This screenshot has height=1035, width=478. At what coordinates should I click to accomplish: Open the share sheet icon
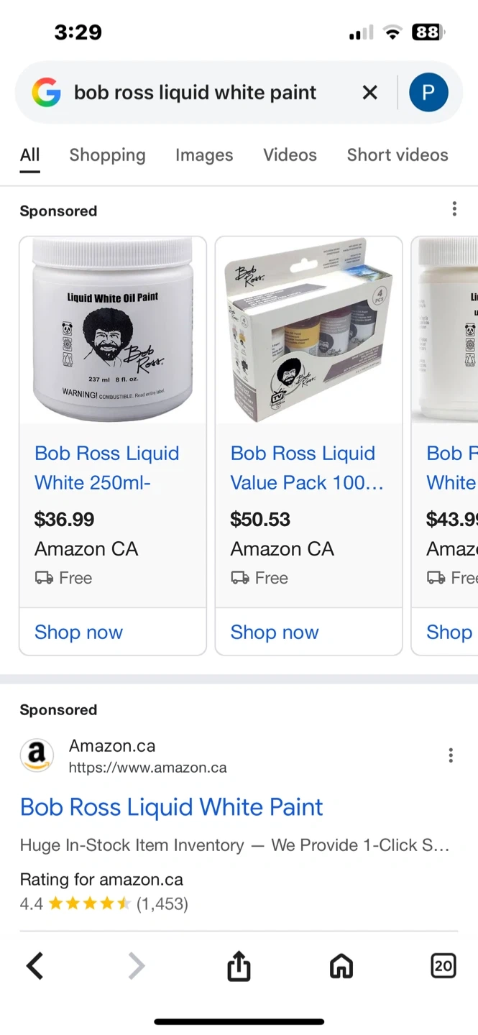coord(239,967)
